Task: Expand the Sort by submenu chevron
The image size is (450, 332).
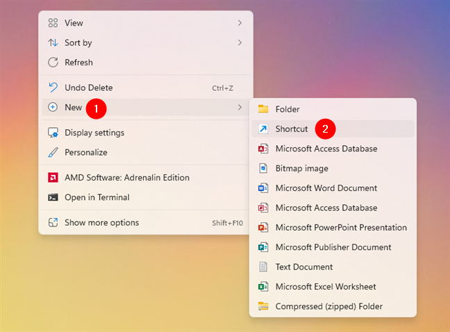Action: click(x=240, y=43)
